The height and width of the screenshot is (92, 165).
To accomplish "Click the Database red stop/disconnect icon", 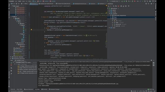I will point(118,6).
